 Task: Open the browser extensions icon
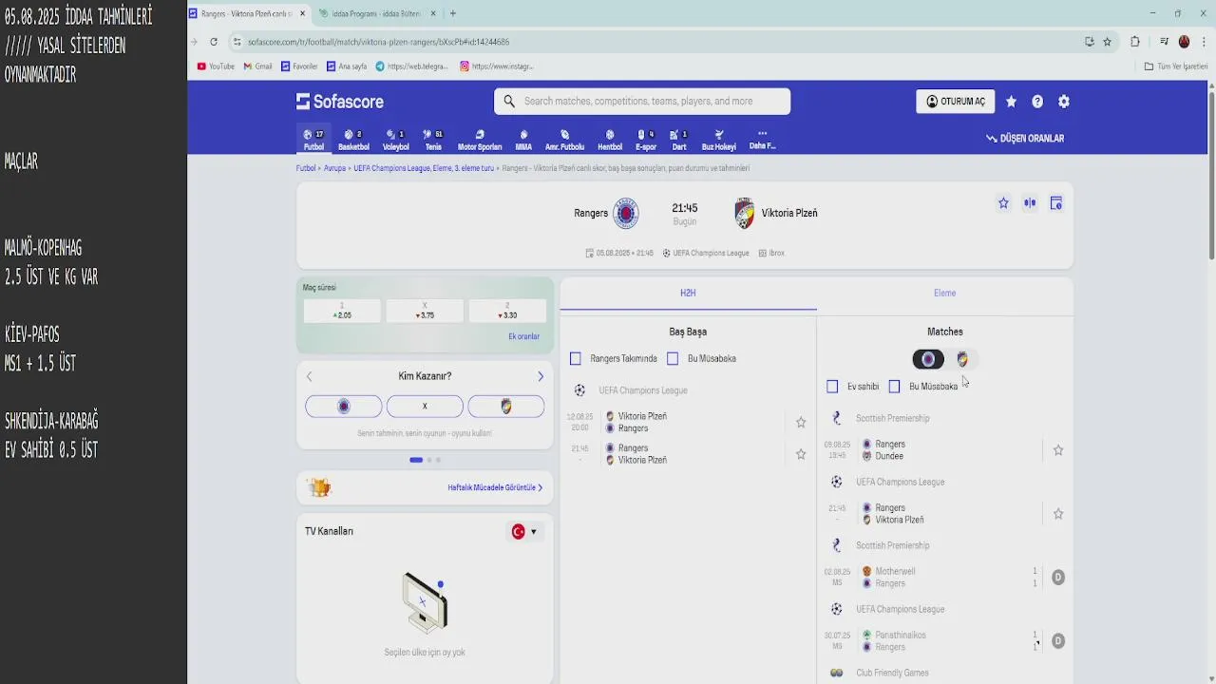tap(1135, 42)
